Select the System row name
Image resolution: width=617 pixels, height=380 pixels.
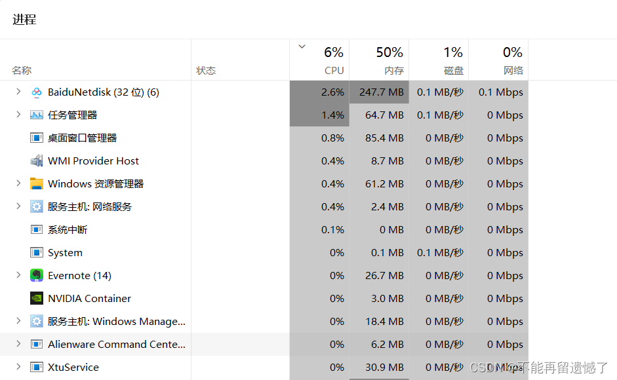tap(65, 252)
